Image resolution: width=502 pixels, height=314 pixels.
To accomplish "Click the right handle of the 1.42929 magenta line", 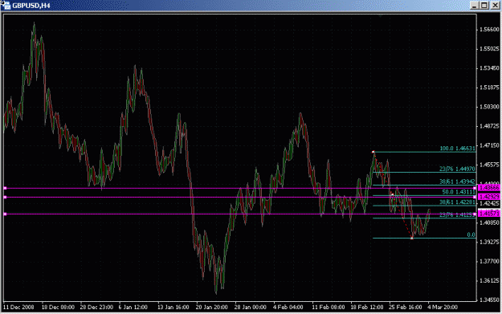I will 475,198.
